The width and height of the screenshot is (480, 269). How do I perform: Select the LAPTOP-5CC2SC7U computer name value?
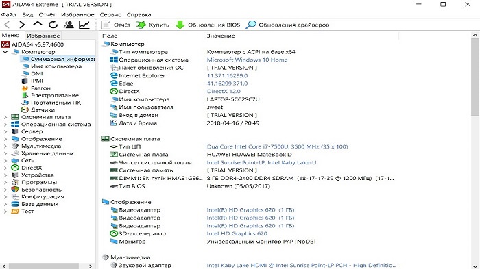[233, 99]
